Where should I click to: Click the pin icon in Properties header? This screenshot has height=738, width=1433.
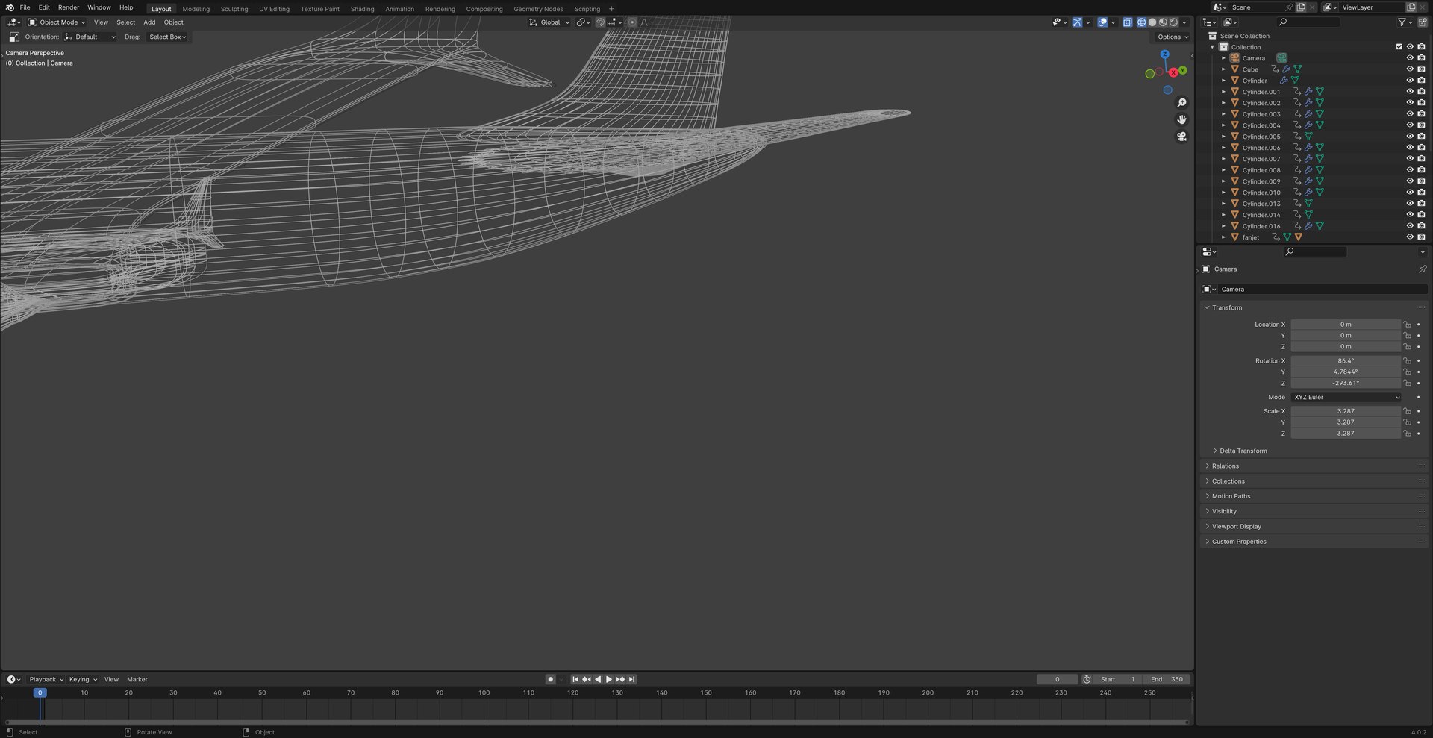[x=1423, y=269]
